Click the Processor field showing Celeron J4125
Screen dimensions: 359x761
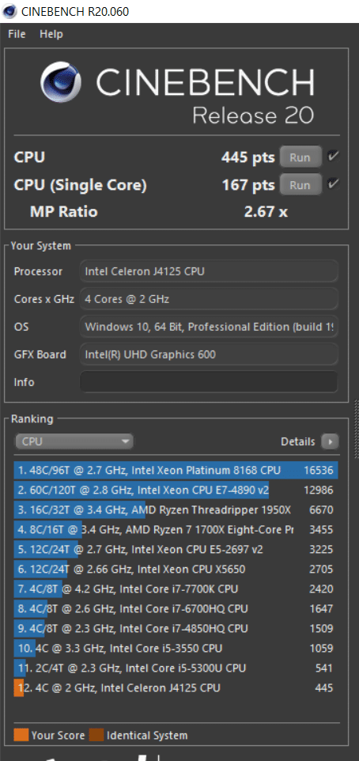click(209, 271)
